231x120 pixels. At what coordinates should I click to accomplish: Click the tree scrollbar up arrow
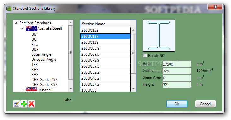[71, 22]
